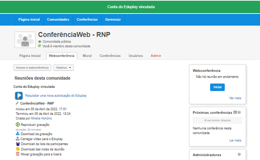Click the Iniciou em 05 de Abril text
260x160 pixels.
click(41, 109)
